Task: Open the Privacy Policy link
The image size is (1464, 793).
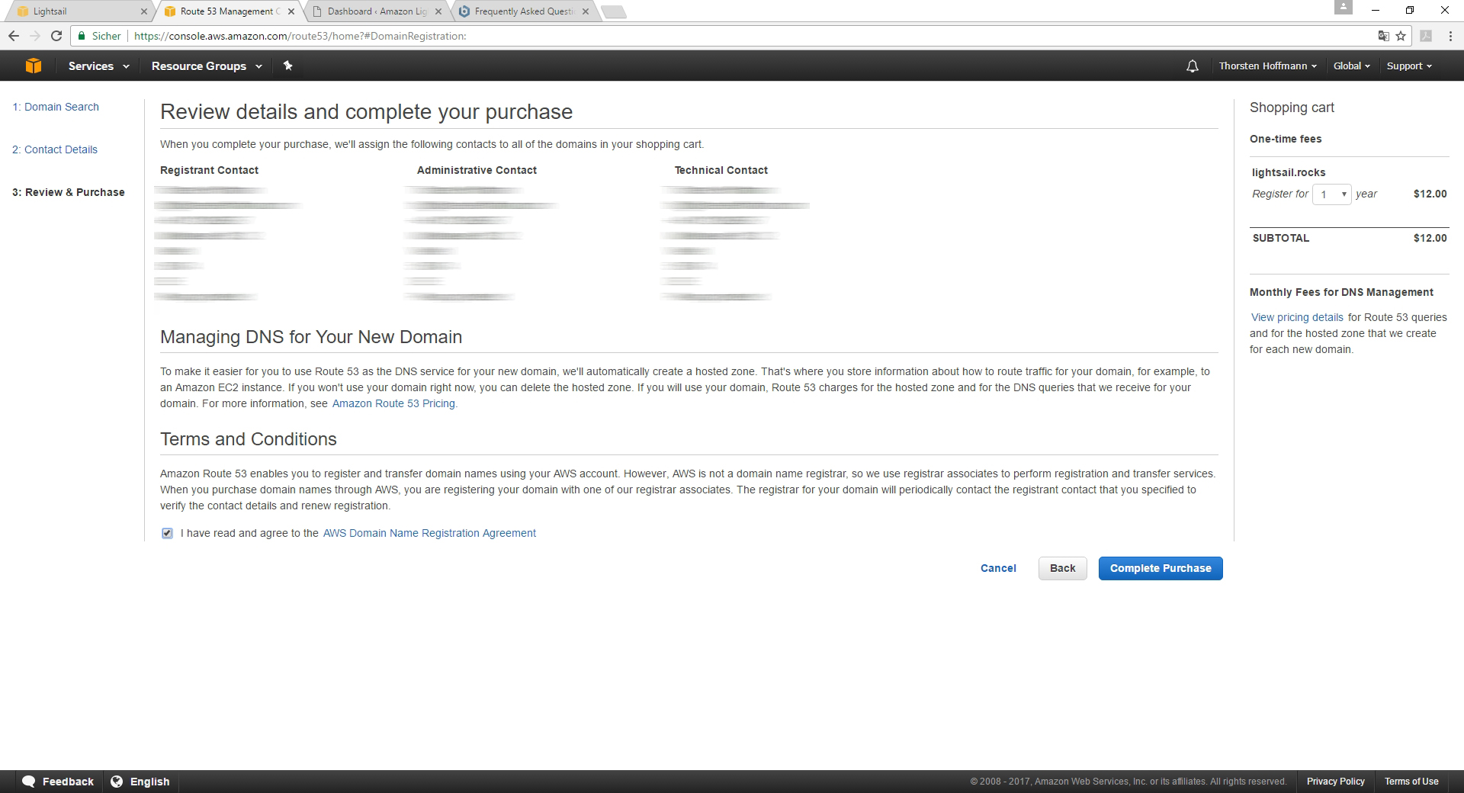Action: coord(1335,782)
